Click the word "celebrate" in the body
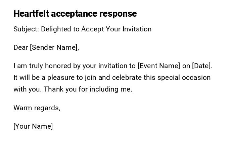The height and width of the screenshot is (147, 235). tap(127, 78)
